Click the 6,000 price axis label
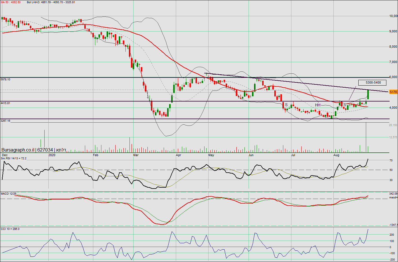Screen dimensions: 398x262 (x=393, y=77)
